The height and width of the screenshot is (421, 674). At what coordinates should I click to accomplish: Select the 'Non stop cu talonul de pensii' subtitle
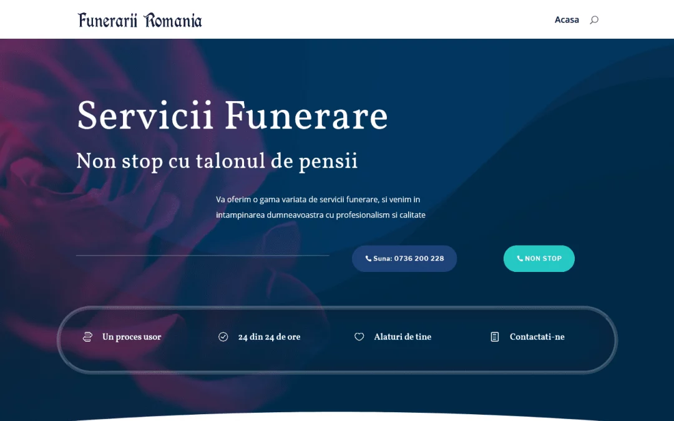point(217,161)
